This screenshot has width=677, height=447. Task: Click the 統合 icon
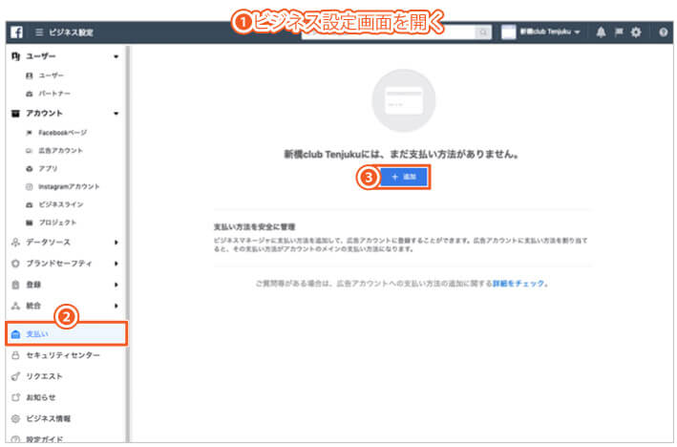(15, 306)
